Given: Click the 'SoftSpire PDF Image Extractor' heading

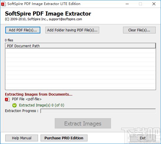Looking at the screenshot, I should tap(48, 13).
